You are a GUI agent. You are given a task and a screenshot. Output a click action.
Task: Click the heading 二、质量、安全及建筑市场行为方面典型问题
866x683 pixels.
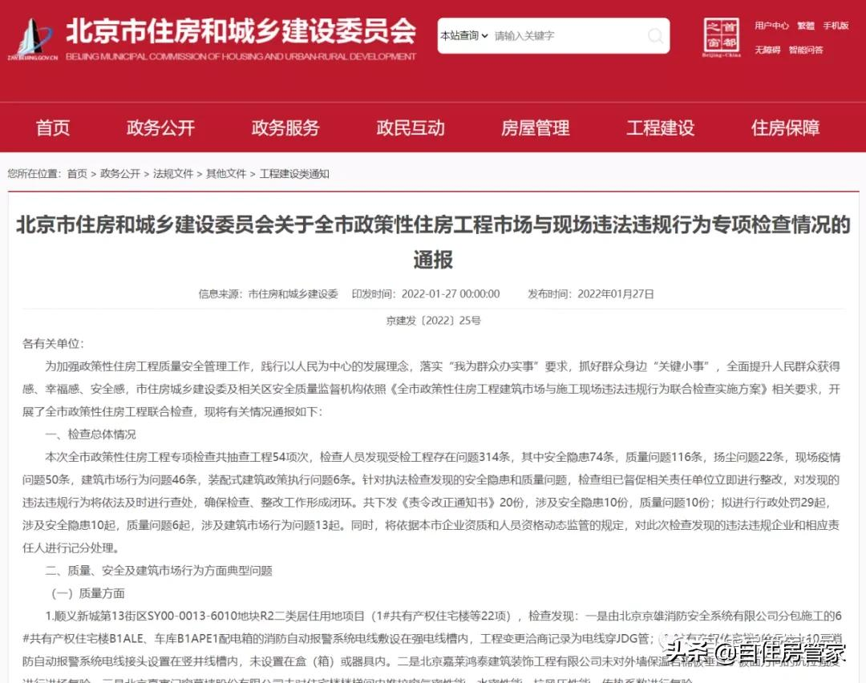159,570
